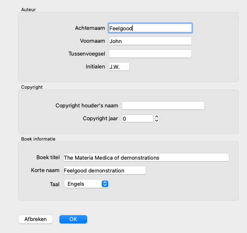Click the Copyright jaar label
The height and width of the screenshot is (233, 247).
tap(100, 119)
